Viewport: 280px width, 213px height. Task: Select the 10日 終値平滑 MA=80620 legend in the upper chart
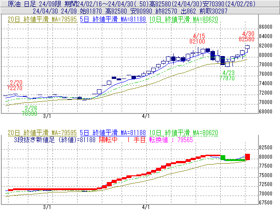(x=184, y=19)
